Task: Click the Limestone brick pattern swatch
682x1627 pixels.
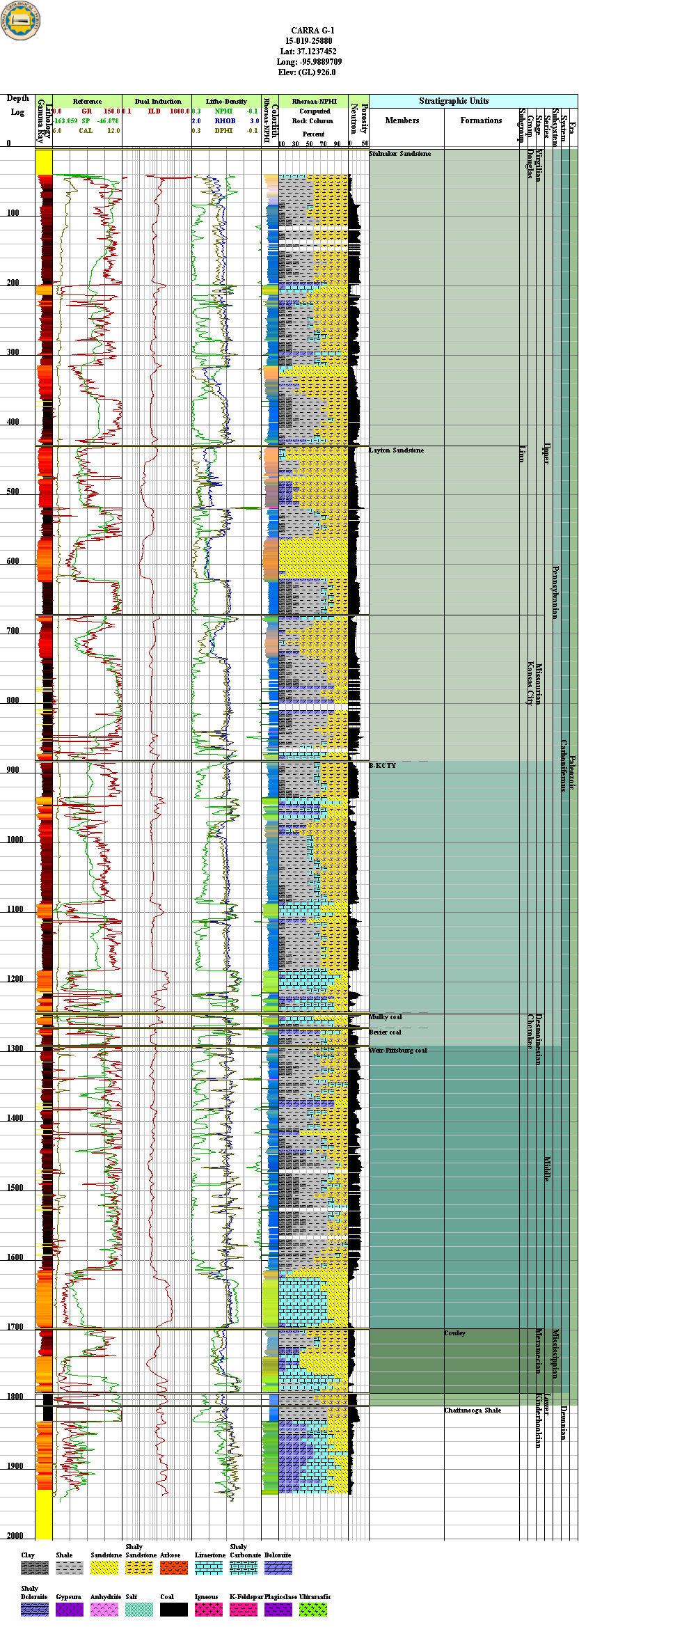Action: click(209, 1567)
